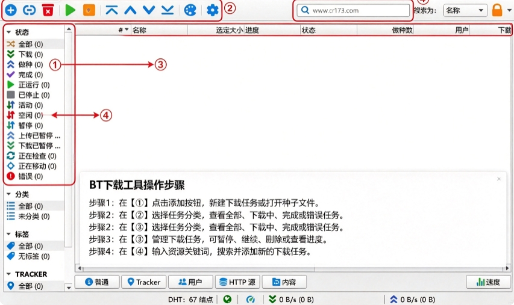Select the 上传已暂停 status filter
514x305 pixels.
34,135
